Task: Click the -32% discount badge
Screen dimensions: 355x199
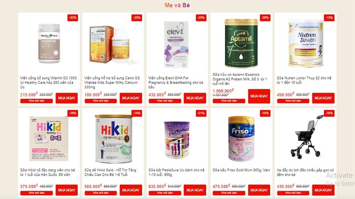Action: tap(73, 18)
